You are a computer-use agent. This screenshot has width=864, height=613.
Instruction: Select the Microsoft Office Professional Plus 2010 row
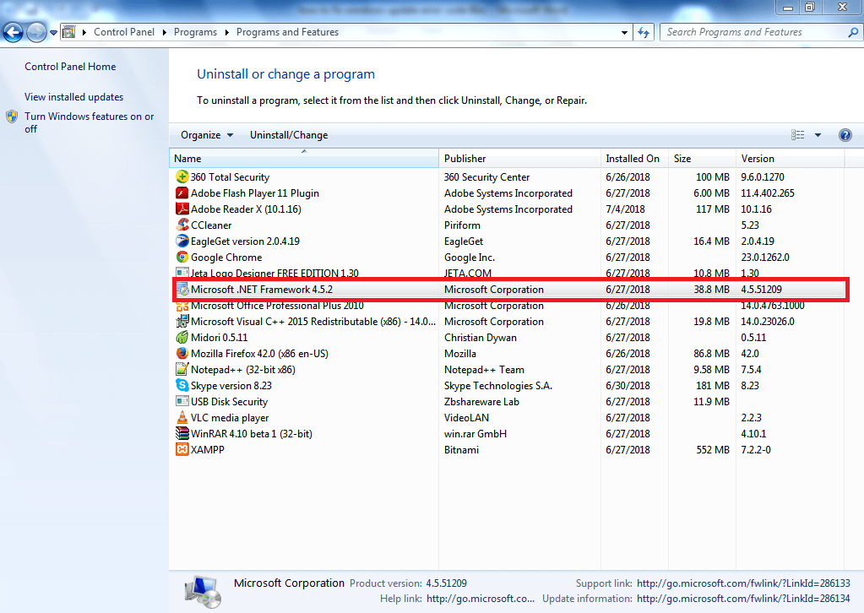click(x=509, y=306)
